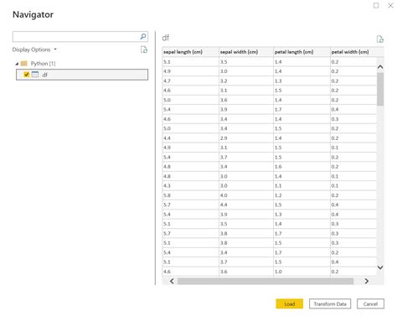Click the vertical scrollbar thumb
This screenshot has height=316, width=397.
coord(380,89)
